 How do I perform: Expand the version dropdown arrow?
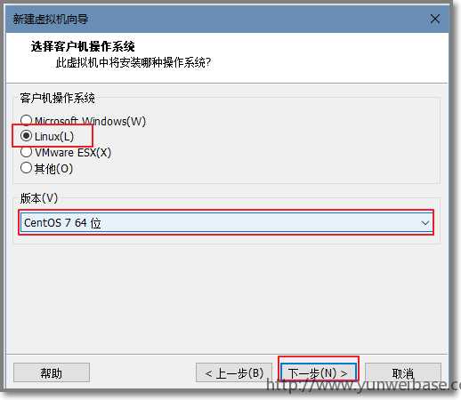pos(425,223)
